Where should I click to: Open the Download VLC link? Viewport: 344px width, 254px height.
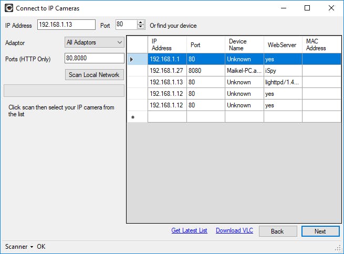pos(234,231)
